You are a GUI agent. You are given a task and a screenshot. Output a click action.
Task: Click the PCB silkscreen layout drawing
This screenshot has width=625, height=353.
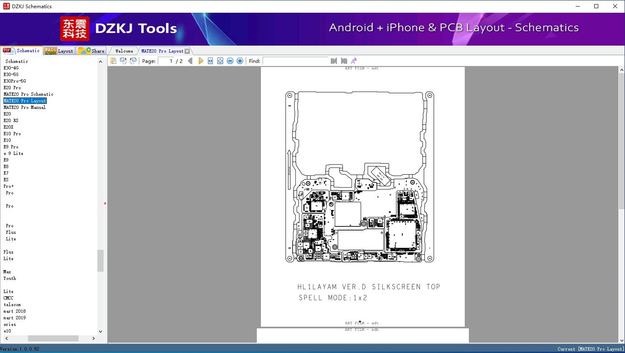click(360, 177)
